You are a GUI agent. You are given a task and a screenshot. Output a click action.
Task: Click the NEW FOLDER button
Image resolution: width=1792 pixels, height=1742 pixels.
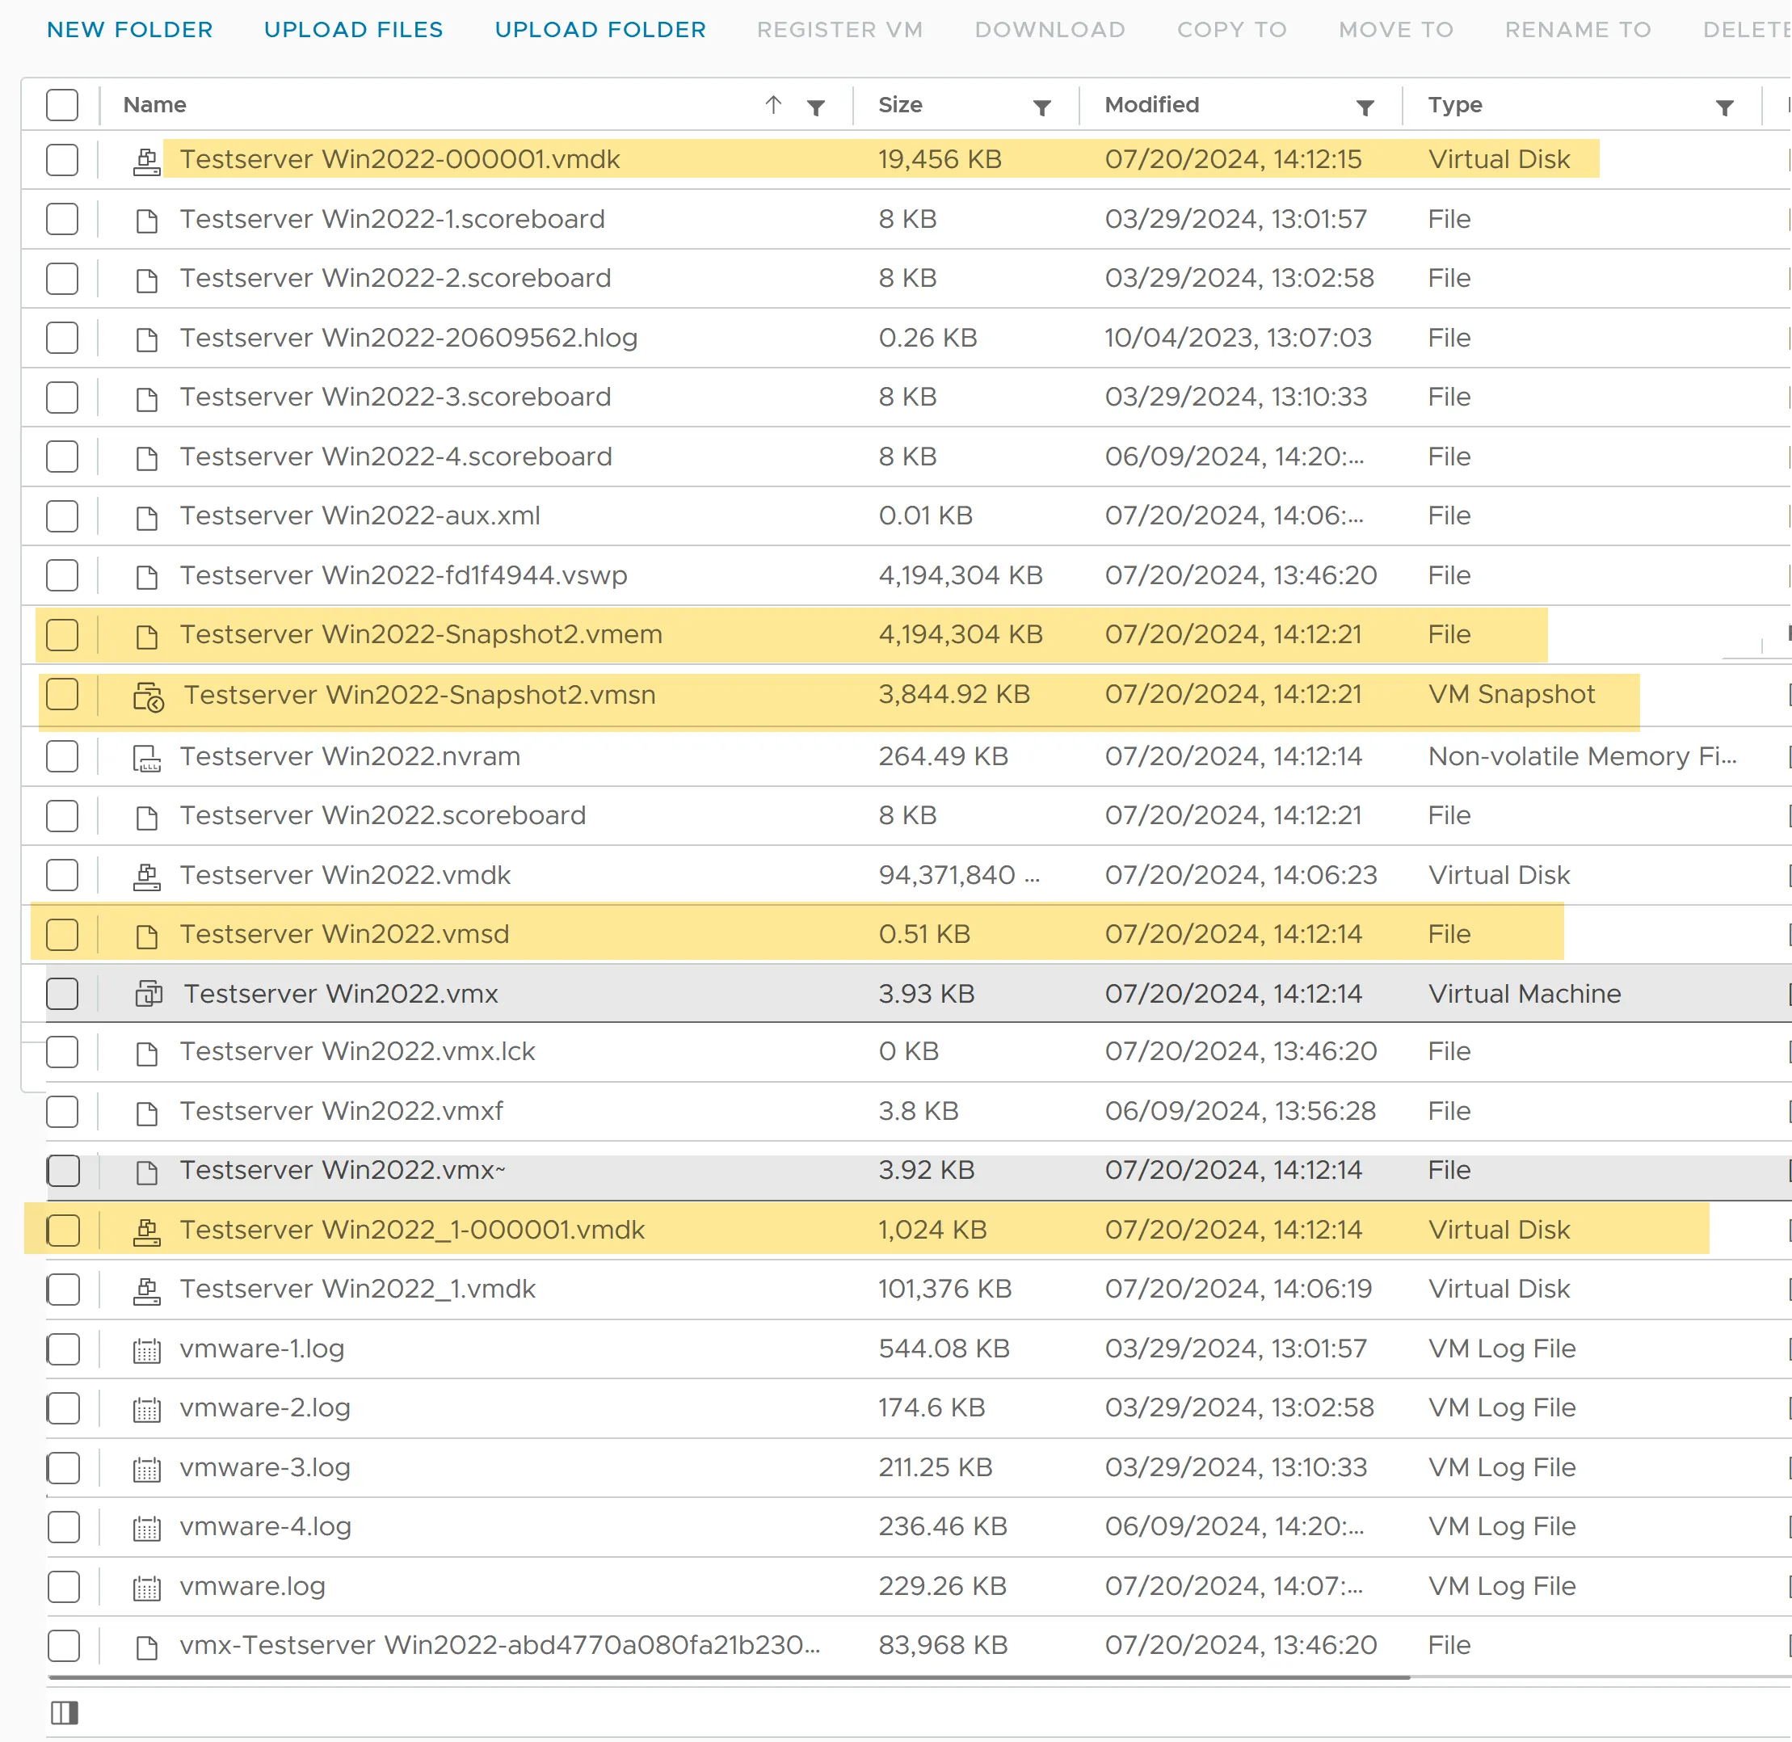129,28
